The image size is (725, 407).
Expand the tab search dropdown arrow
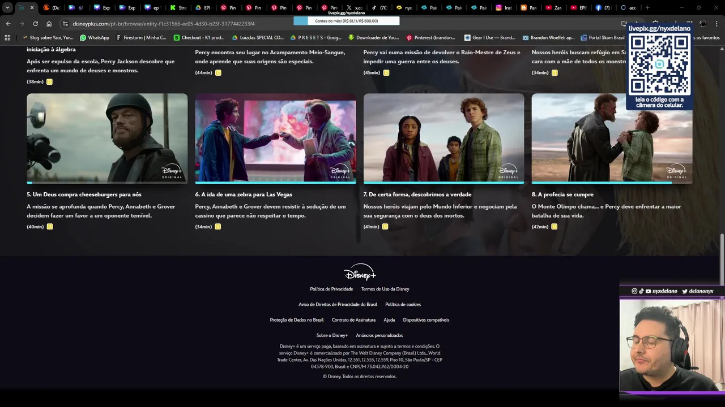coord(7,8)
